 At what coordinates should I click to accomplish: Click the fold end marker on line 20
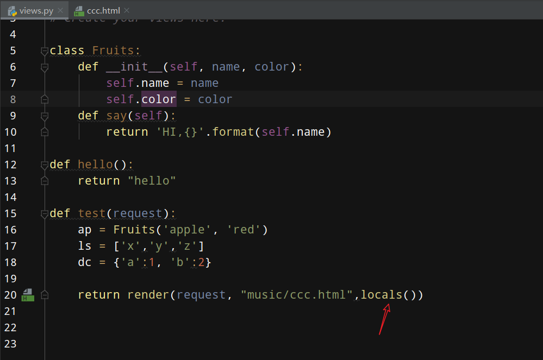[x=45, y=295]
